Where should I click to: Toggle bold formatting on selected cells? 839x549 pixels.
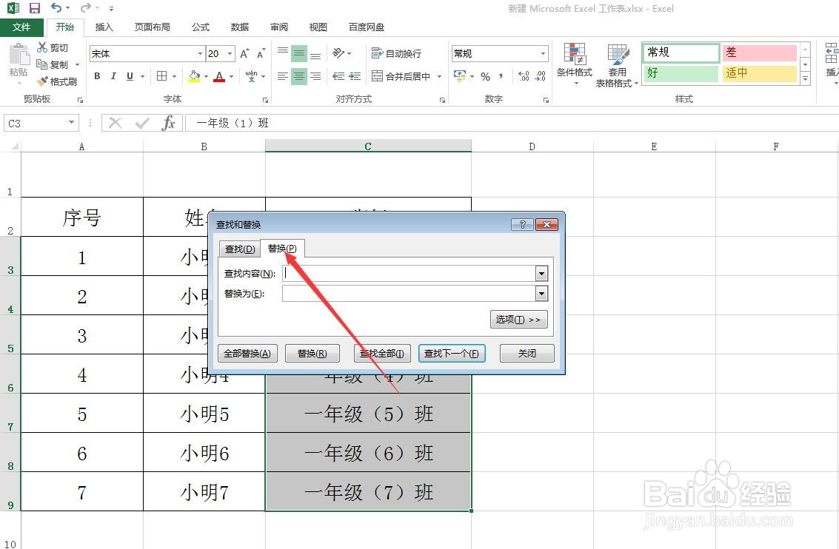[x=96, y=76]
